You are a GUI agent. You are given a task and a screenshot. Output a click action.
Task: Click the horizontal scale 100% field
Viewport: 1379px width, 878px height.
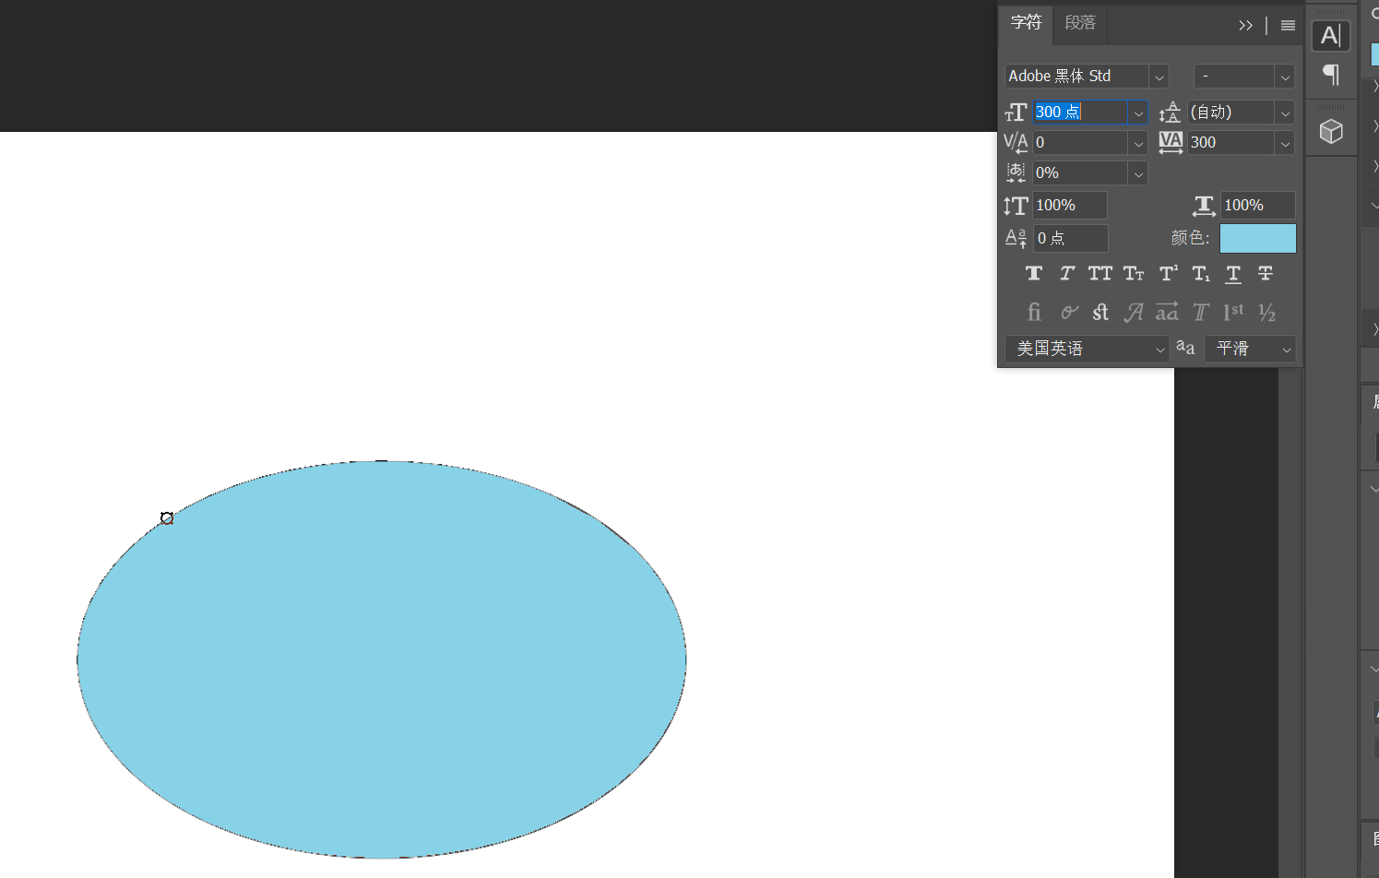tap(1258, 205)
